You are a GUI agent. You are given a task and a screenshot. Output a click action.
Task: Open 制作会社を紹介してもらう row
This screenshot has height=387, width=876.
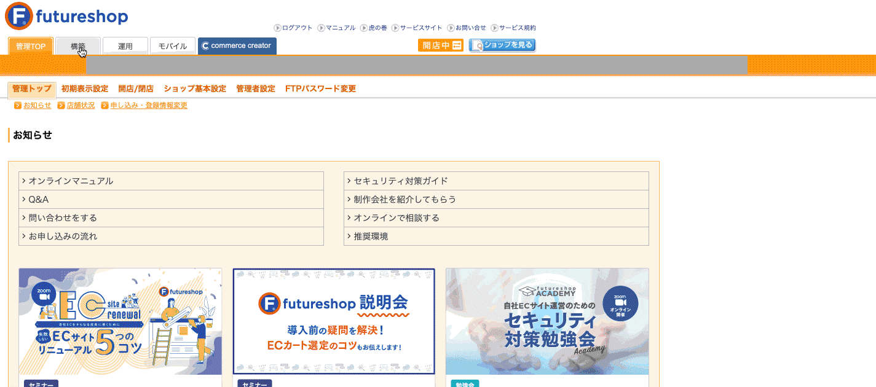point(496,200)
